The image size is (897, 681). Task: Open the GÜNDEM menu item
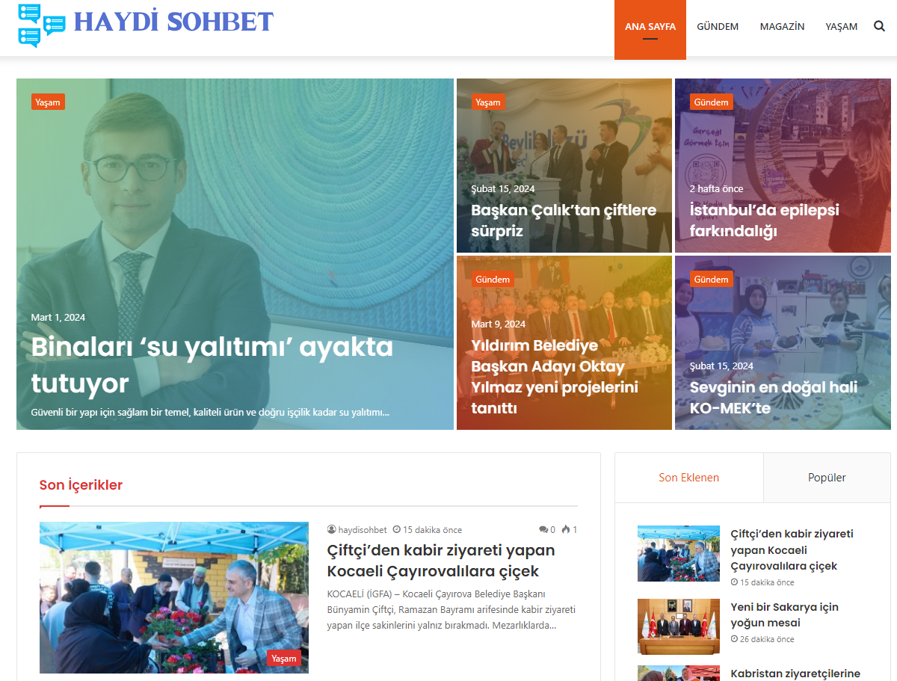coord(718,27)
